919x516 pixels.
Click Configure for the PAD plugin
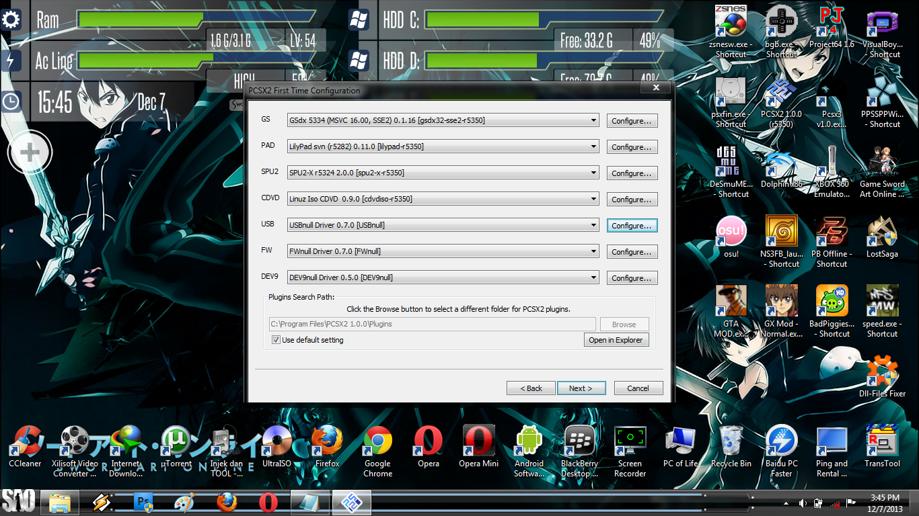tap(632, 147)
